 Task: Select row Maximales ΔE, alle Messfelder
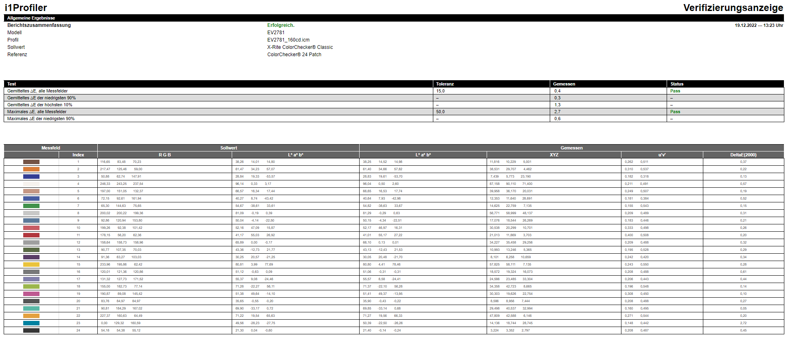point(394,112)
